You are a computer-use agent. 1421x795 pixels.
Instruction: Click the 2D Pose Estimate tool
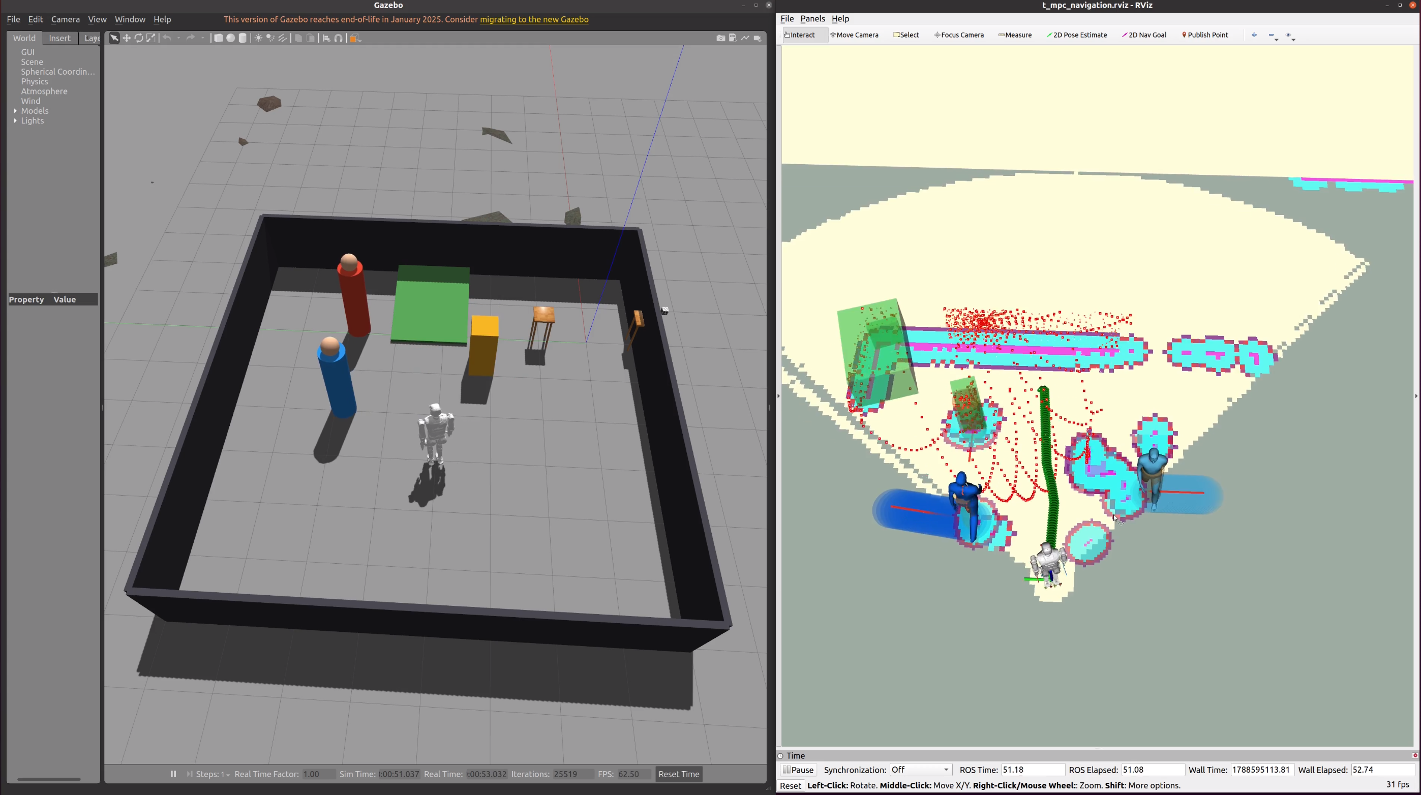point(1077,35)
